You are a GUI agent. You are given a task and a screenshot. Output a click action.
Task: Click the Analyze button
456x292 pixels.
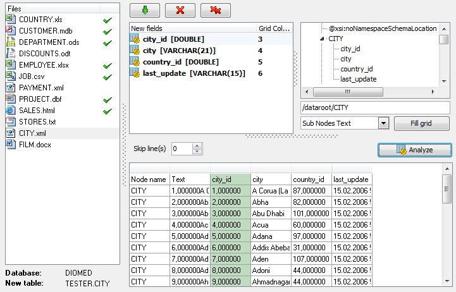(415, 150)
